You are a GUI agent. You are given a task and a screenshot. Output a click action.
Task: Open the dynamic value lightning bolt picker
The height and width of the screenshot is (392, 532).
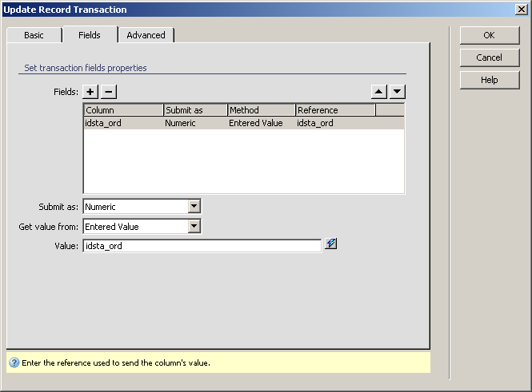331,244
